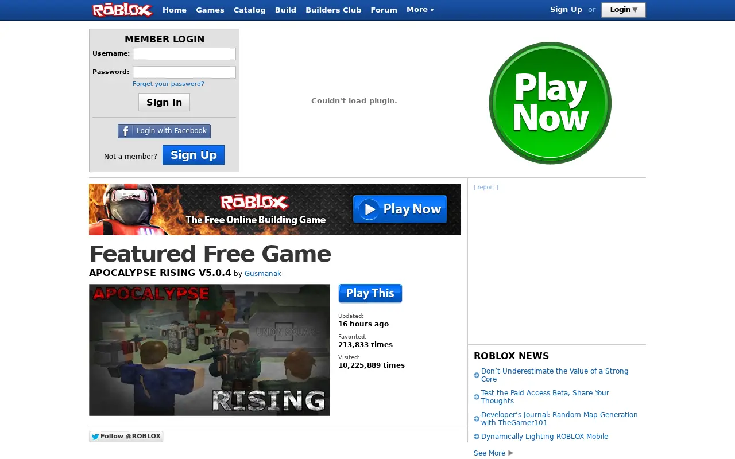
Task: Click Sign Up in the top header
Action: (x=566, y=10)
